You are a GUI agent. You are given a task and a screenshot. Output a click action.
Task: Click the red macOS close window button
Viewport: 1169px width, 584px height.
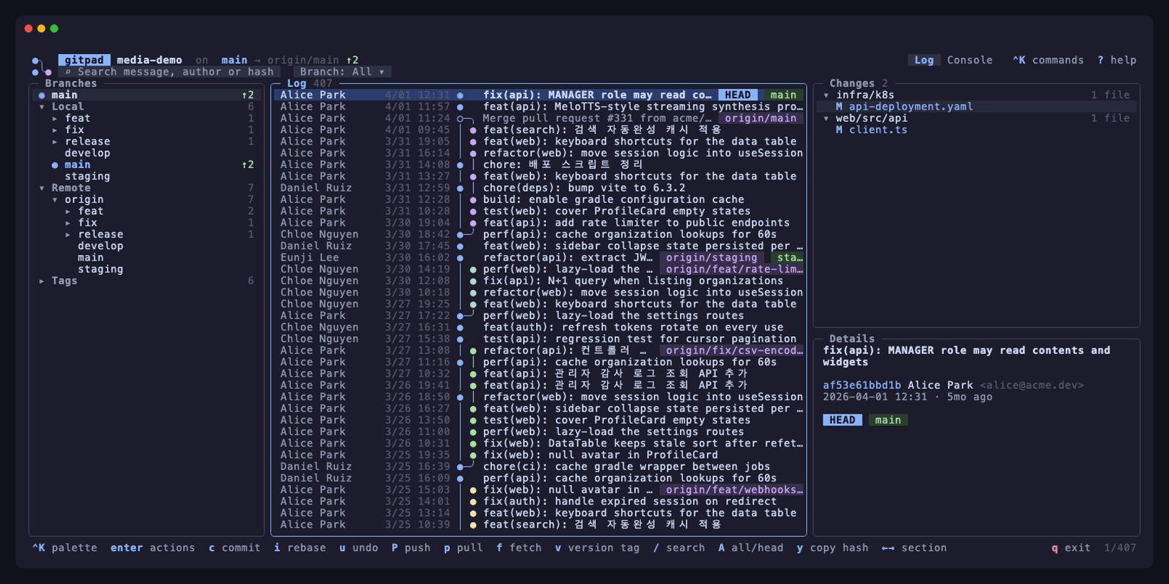pyautogui.click(x=29, y=28)
